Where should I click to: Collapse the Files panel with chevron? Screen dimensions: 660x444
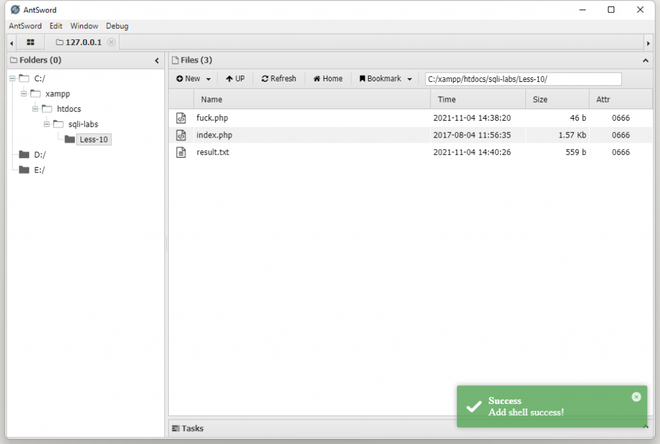(x=646, y=61)
